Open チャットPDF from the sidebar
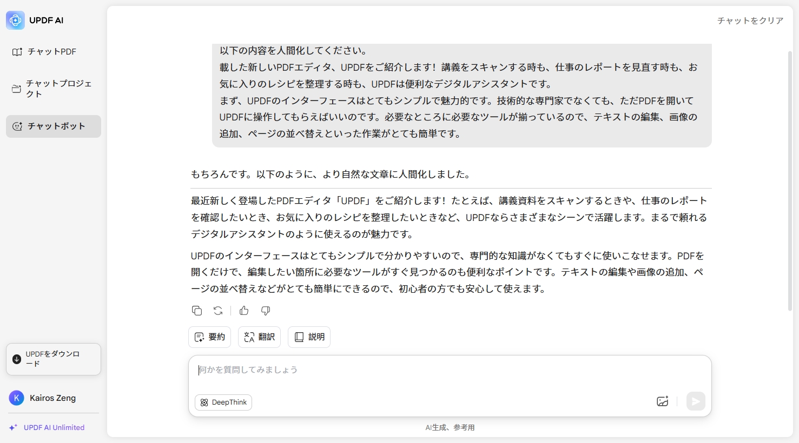This screenshot has height=443, width=799. coord(53,52)
